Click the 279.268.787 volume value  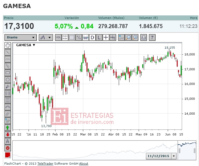point(113,26)
